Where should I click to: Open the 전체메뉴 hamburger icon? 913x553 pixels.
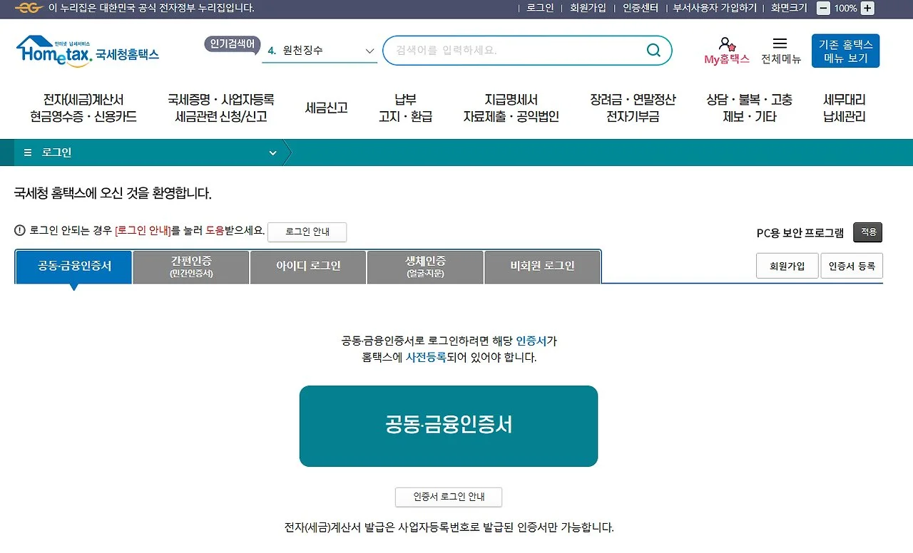click(777, 44)
